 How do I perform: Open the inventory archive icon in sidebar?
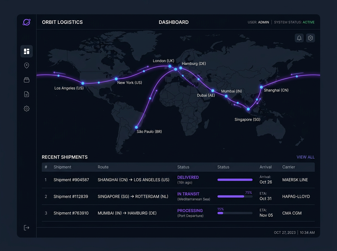click(x=26, y=80)
